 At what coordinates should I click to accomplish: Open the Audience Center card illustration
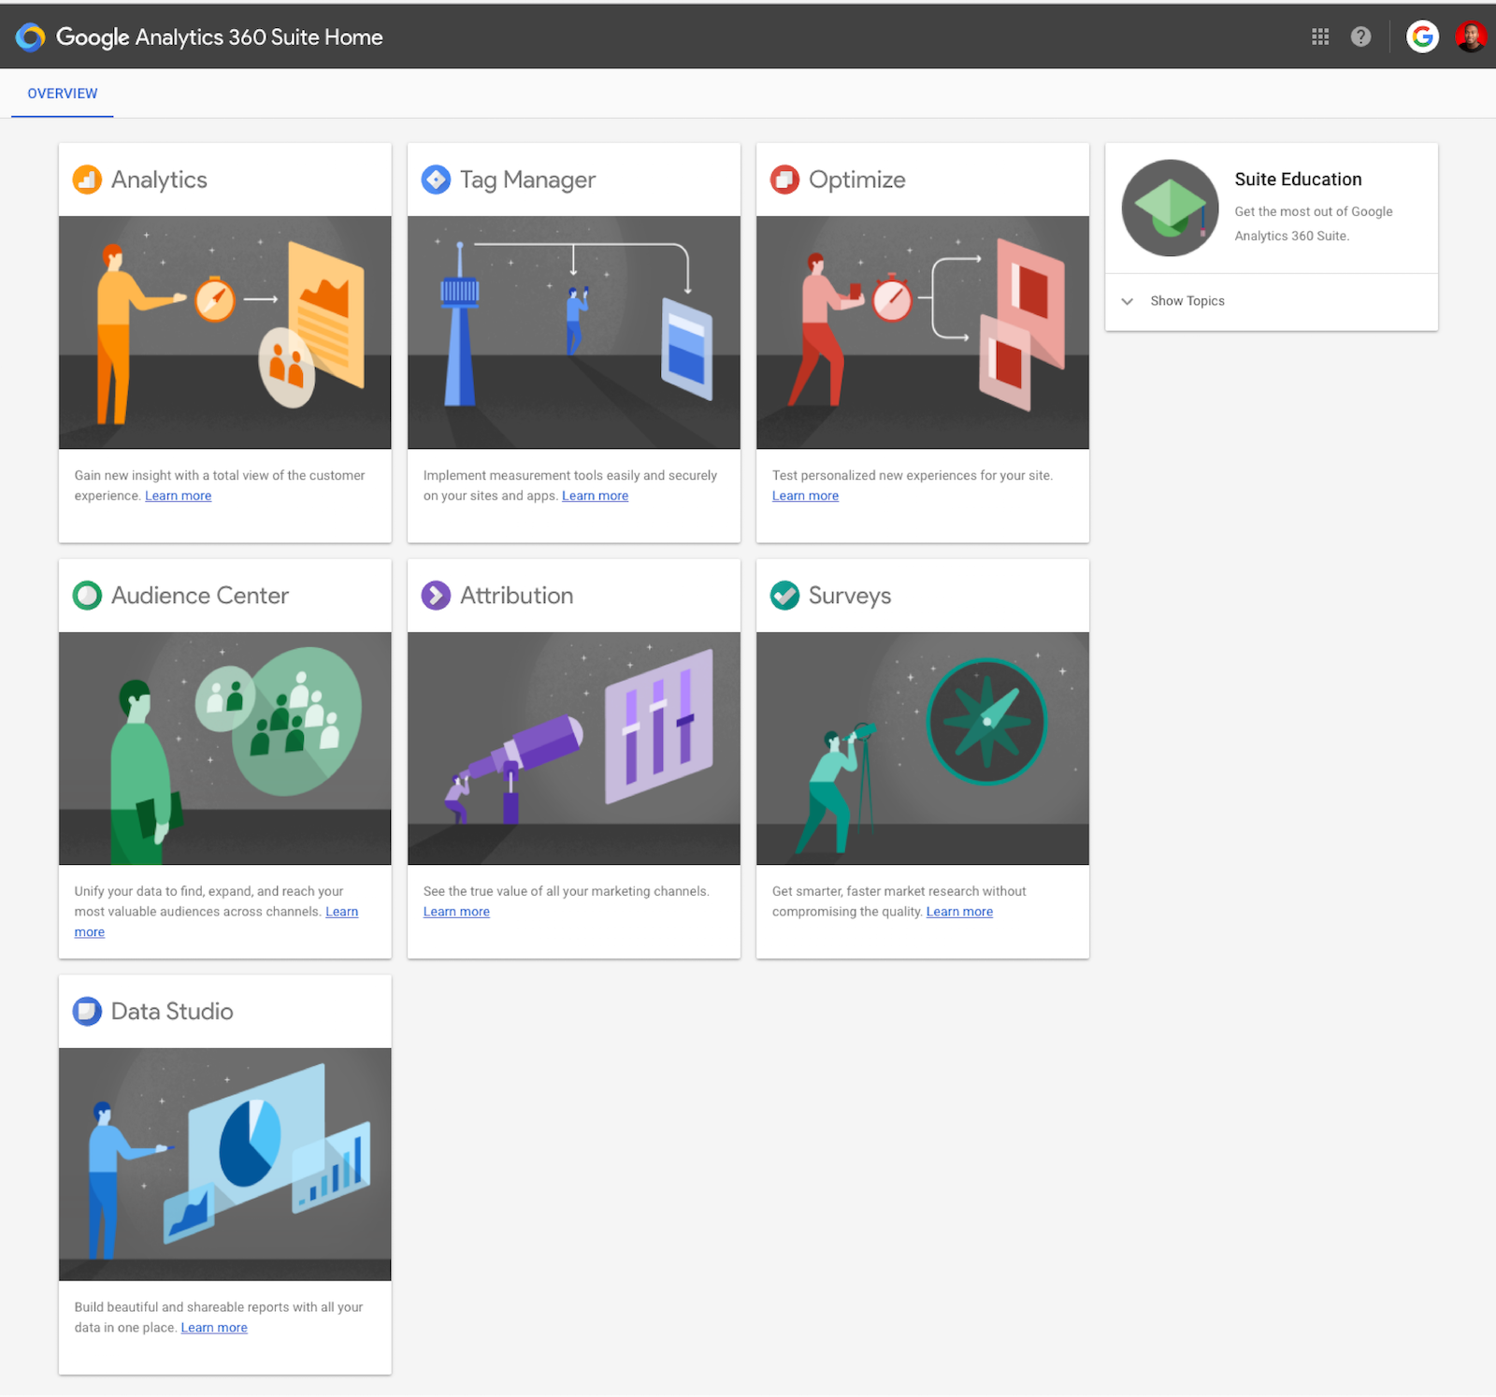(x=225, y=748)
